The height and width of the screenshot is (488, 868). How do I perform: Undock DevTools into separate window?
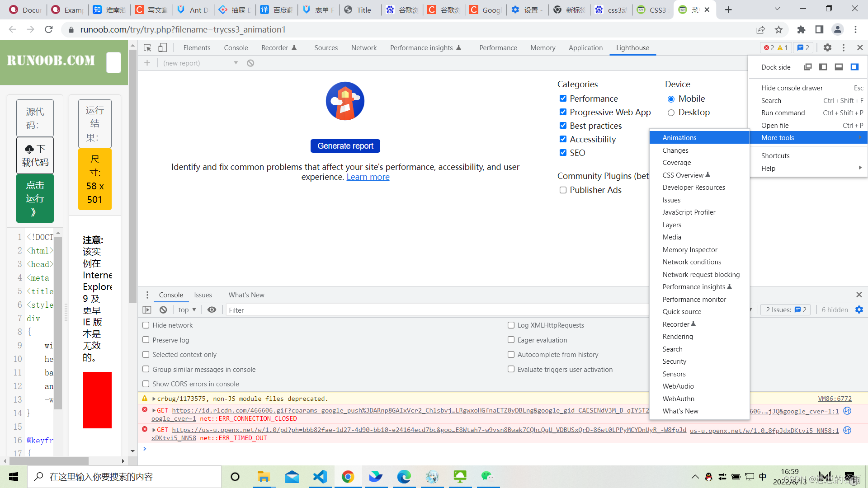tap(807, 67)
